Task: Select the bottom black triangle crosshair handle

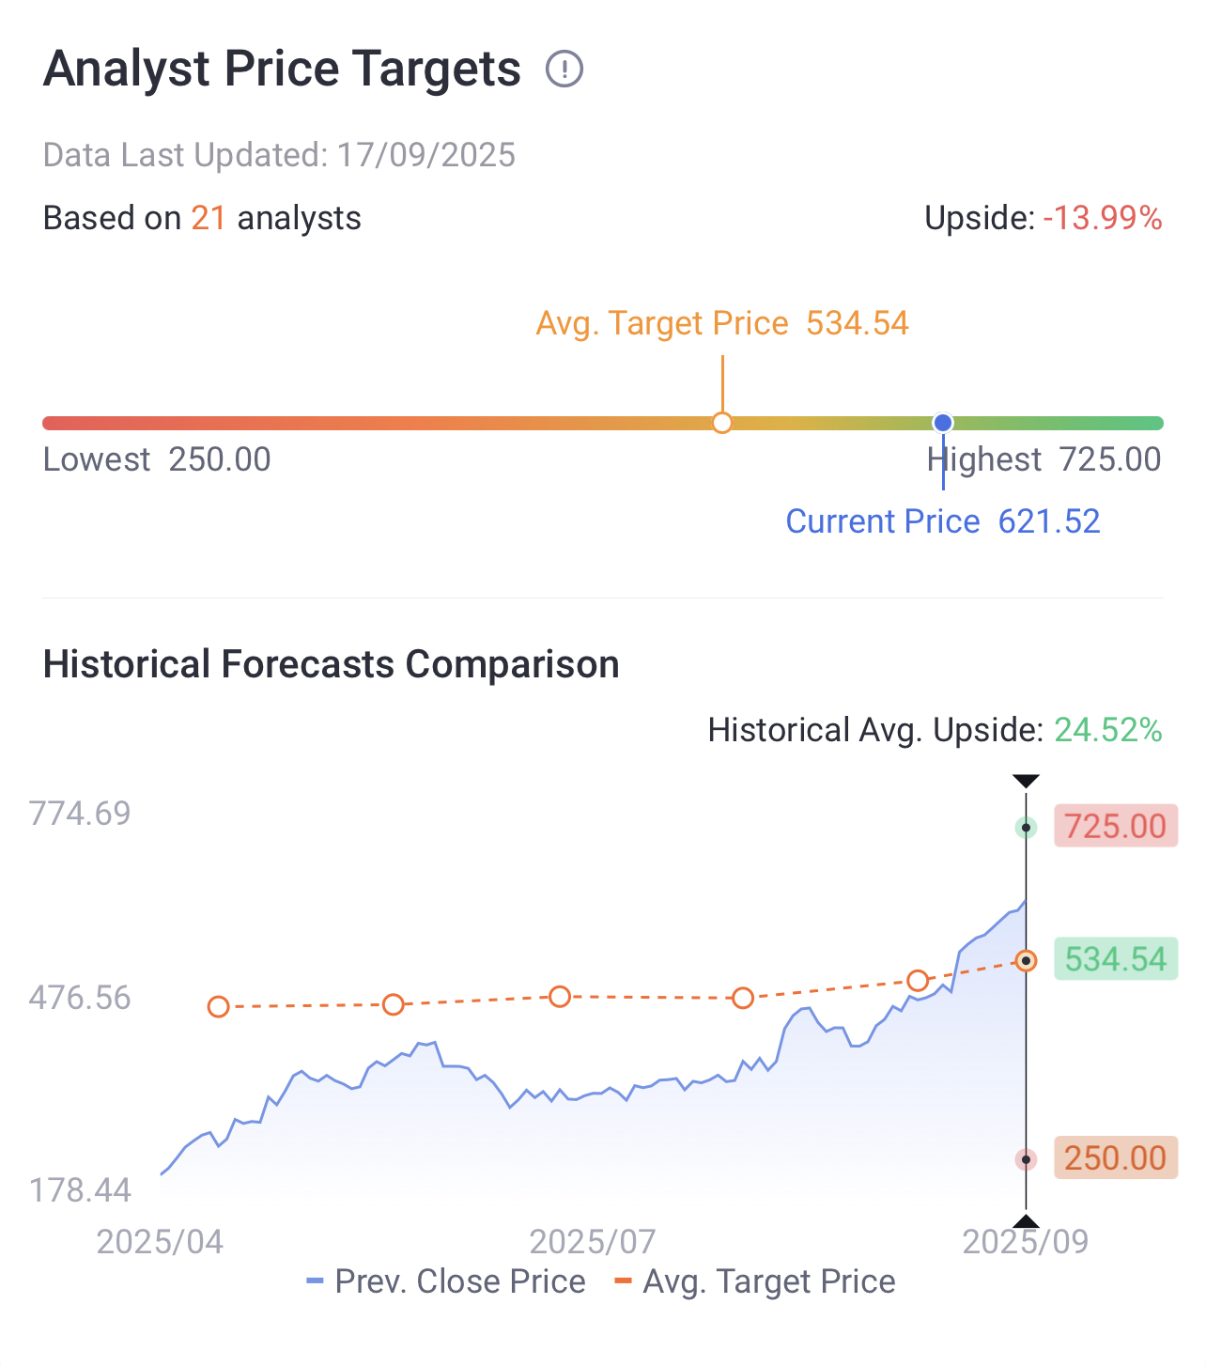Action: tap(1027, 1221)
